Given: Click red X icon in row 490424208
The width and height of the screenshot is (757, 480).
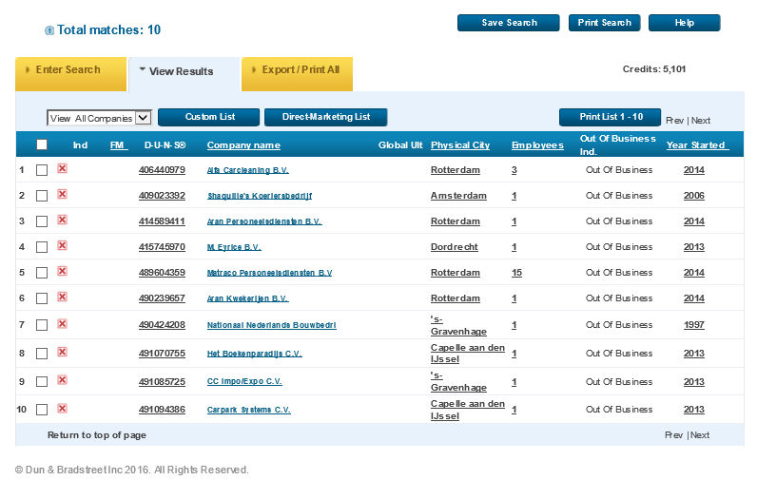Looking at the screenshot, I should pyautogui.click(x=62, y=323).
